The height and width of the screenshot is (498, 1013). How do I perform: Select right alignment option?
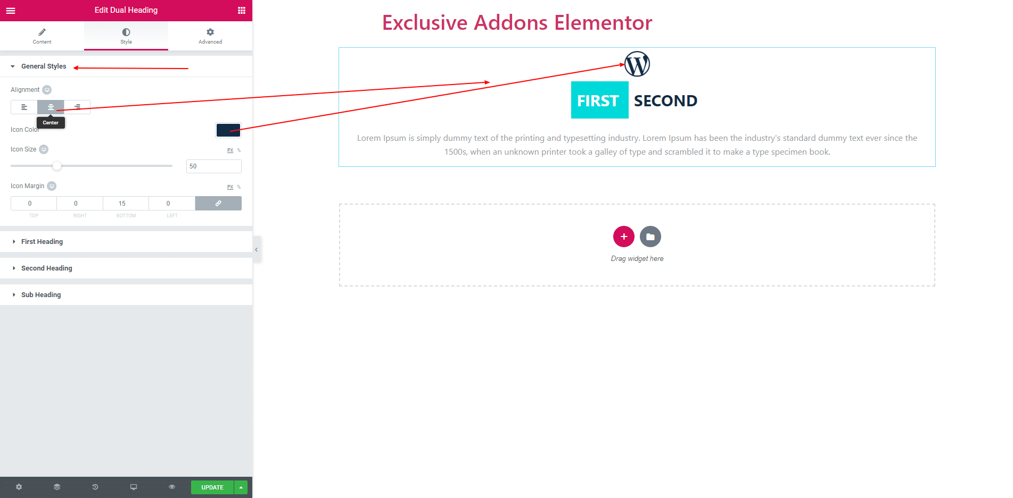77,107
